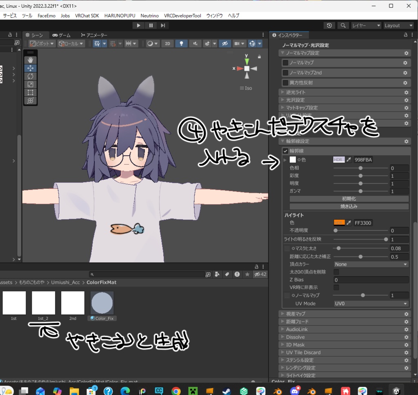
Task: Open the 輪郭線設定 settings gear
Action: click(406, 141)
